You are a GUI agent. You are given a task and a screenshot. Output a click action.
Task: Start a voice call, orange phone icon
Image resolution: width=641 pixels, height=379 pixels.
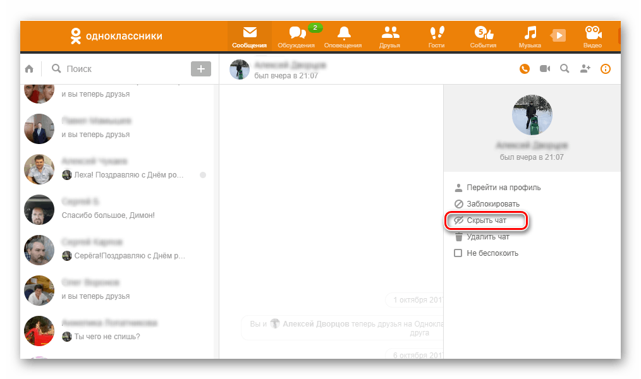coord(525,69)
